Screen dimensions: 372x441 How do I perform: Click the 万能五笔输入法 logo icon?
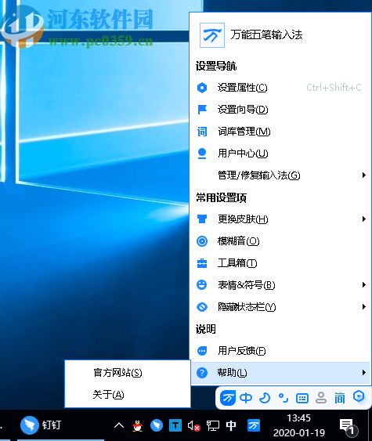coord(212,35)
